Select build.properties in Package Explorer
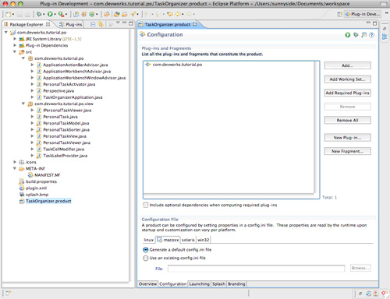This screenshot has height=299, width=390. (38, 181)
